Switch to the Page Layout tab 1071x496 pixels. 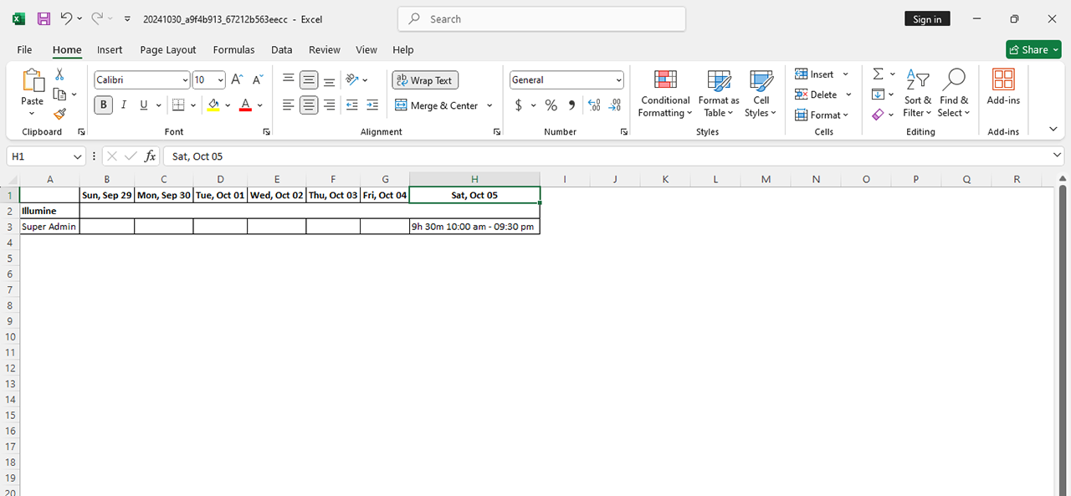point(168,49)
